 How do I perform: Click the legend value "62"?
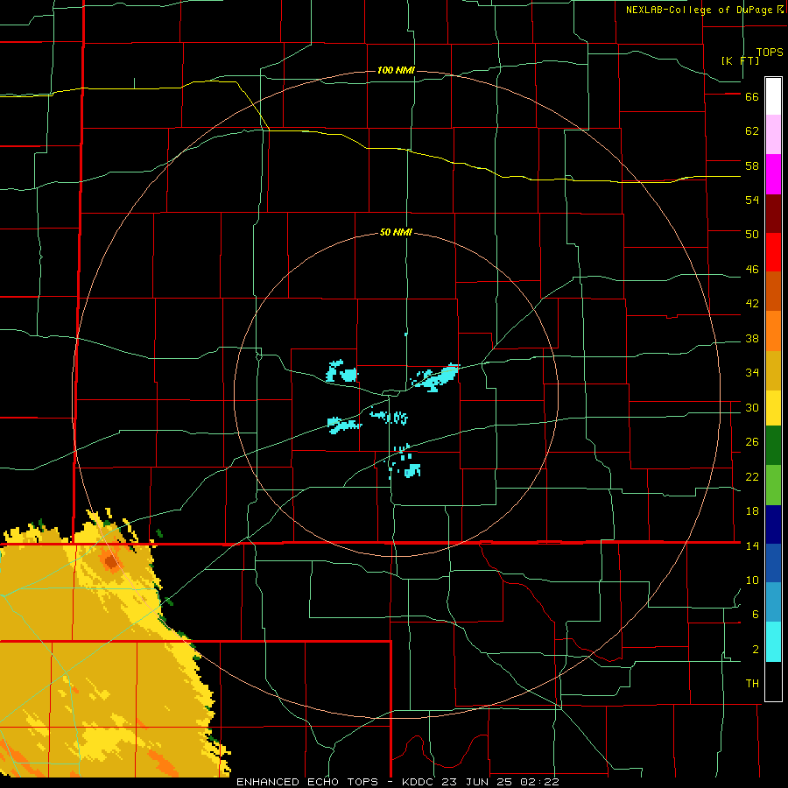[x=752, y=131]
